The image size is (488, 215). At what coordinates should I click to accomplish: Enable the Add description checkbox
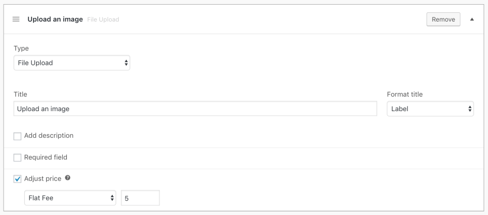coord(17,136)
